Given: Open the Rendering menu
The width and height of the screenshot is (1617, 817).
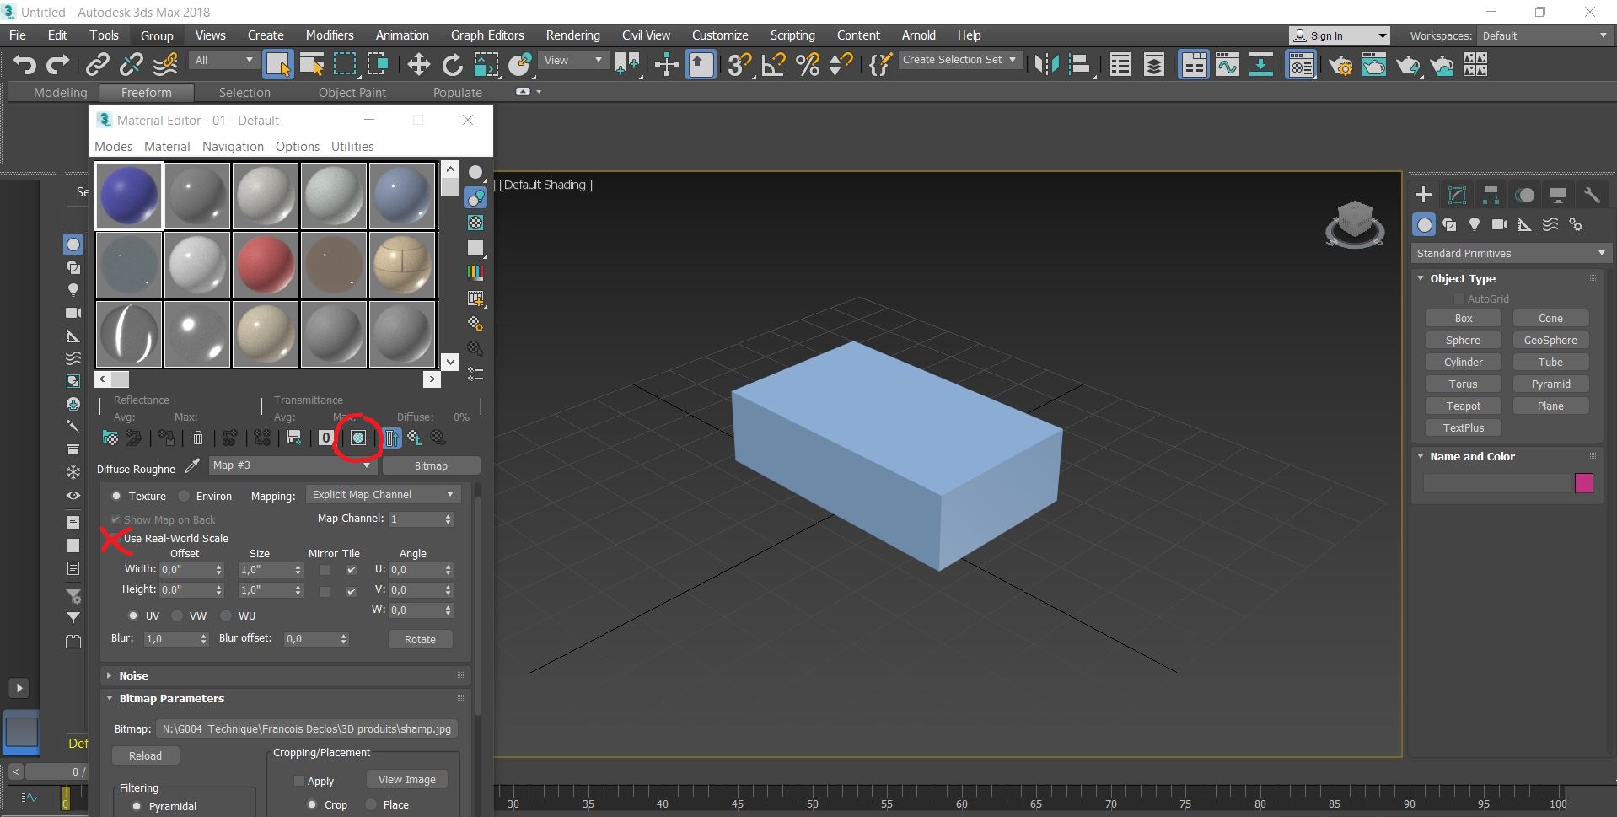Looking at the screenshot, I should pyautogui.click(x=572, y=35).
